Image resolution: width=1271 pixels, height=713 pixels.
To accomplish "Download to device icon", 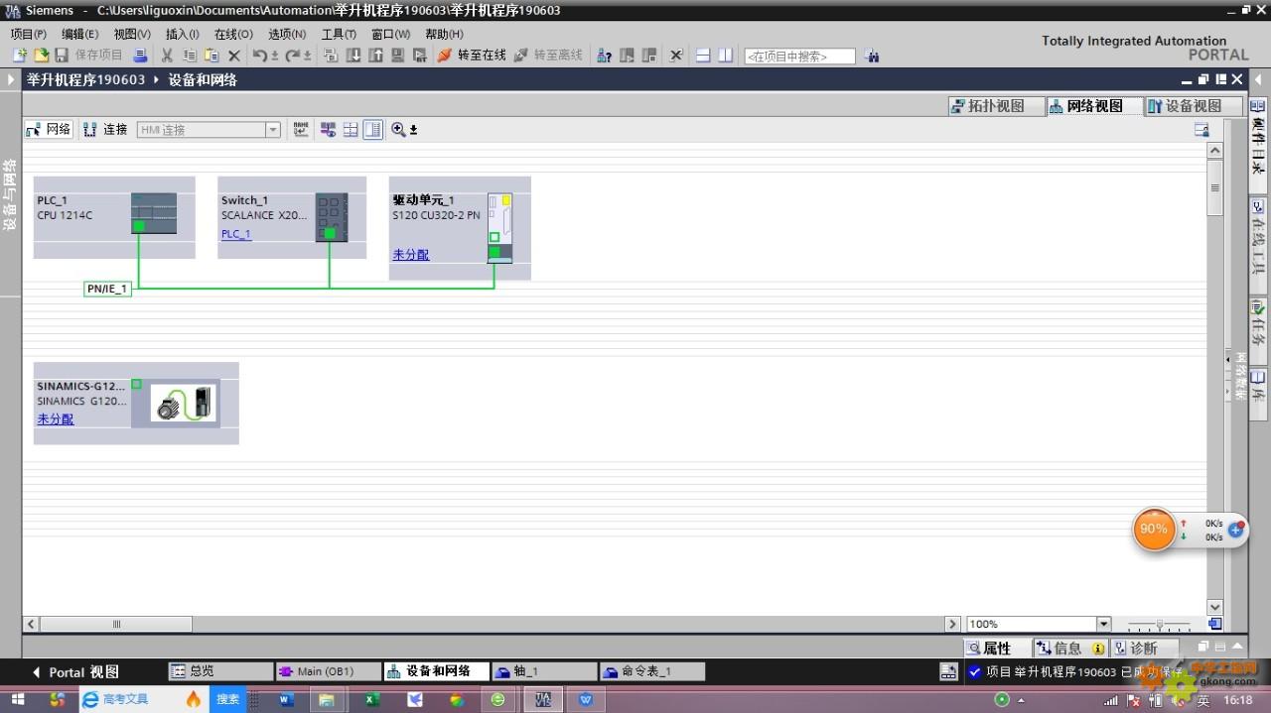I will (353, 56).
